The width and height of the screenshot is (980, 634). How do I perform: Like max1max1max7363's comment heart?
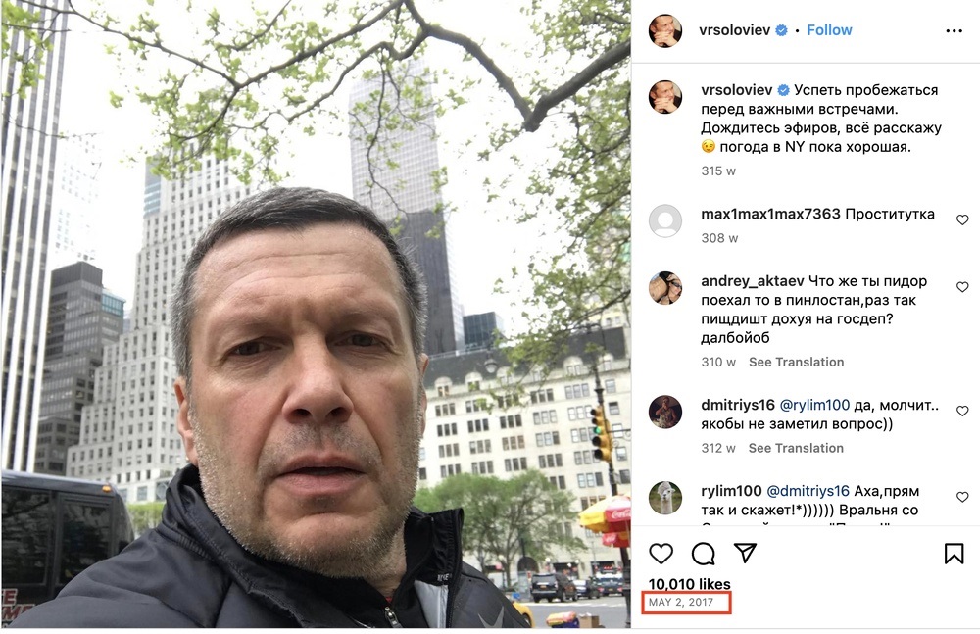(962, 219)
